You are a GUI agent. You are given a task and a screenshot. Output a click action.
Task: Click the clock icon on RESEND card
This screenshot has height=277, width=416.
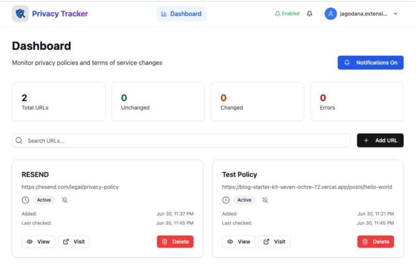coord(25,200)
